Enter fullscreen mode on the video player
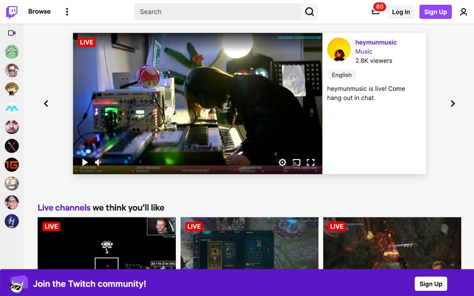Viewport: 474px width, 296px height. click(x=311, y=162)
